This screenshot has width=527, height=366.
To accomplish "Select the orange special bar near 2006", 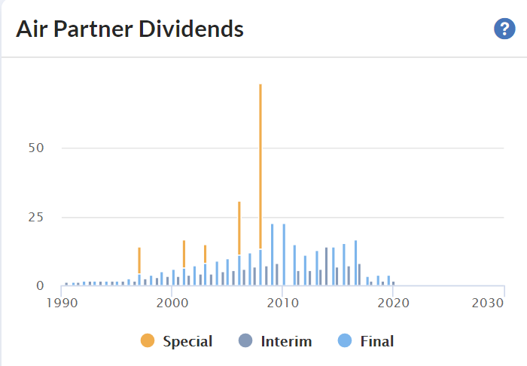I will (239, 228).
